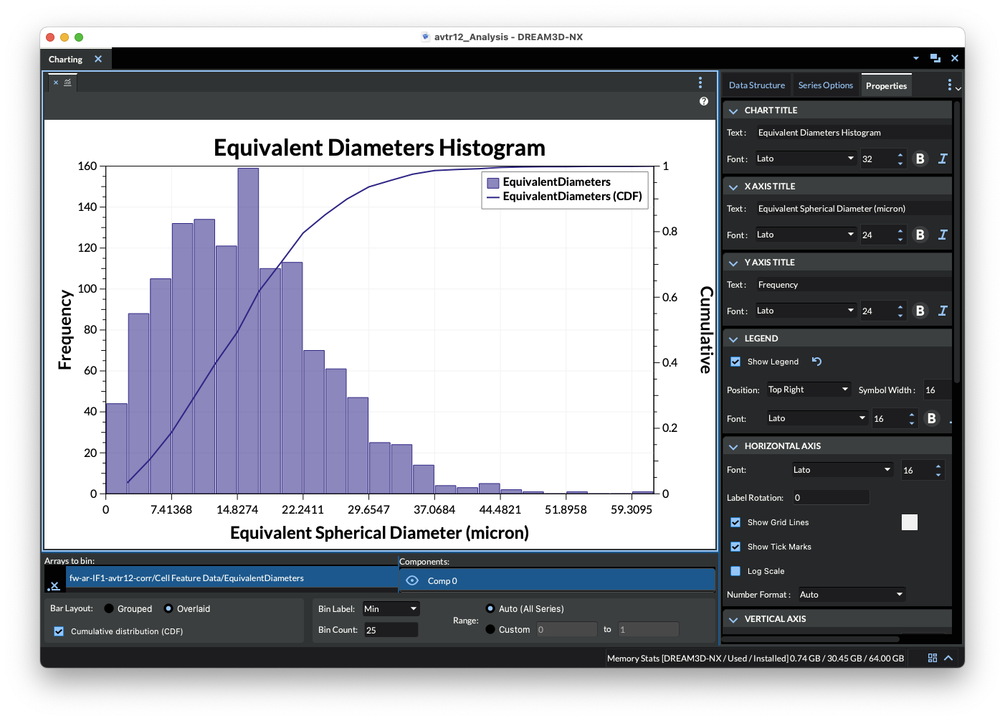Click the grid lines color swatch
Viewport: 1005px width, 721px height.
(910, 522)
